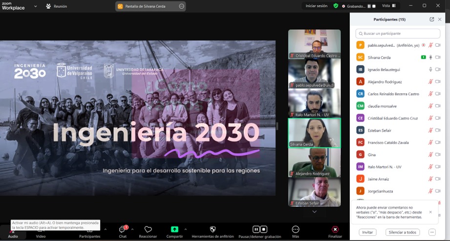Image resolution: width=450 pixels, height=241 pixels.
Task: Click participant name claudia monsalve
Action: [x=382, y=106]
